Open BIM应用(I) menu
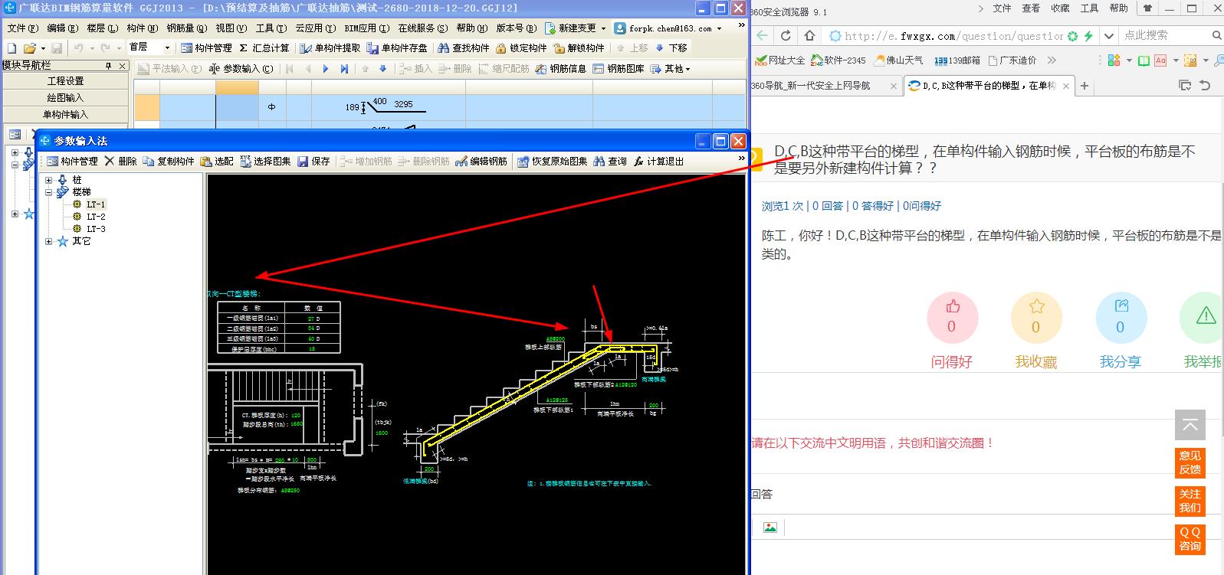Image resolution: width=1224 pixels, height=575 pixels. click(x=366, y=28)
